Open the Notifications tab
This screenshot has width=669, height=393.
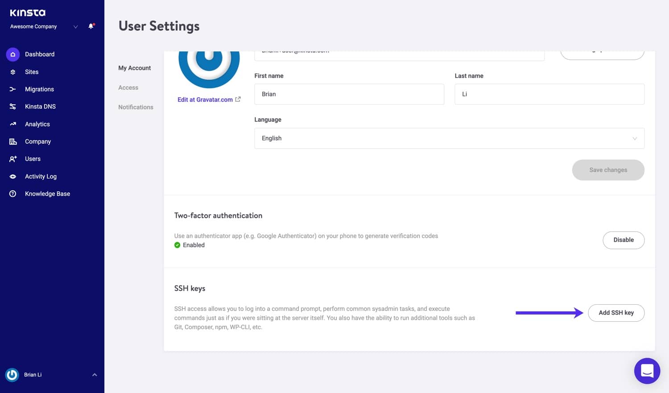(136, 107)
